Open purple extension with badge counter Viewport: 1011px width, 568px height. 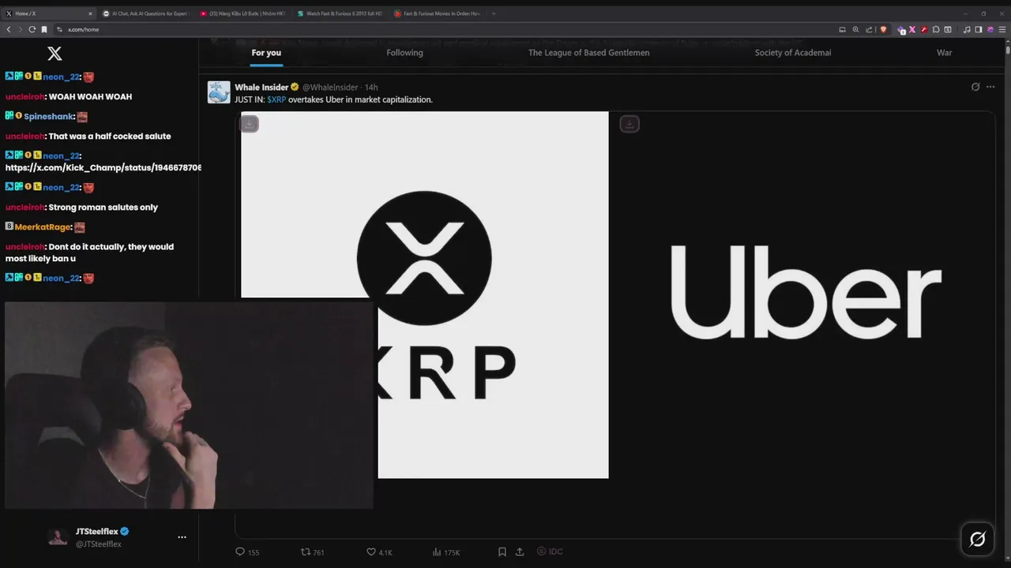[x=901, y=30]
